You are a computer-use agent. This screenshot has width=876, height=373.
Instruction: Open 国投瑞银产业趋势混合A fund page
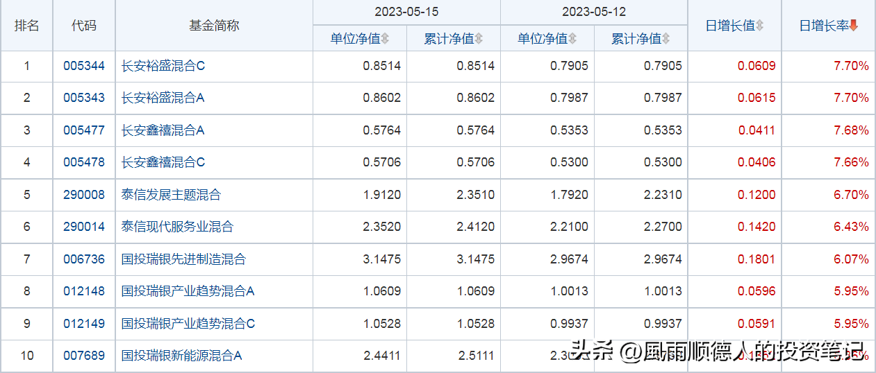click(188, 291)
